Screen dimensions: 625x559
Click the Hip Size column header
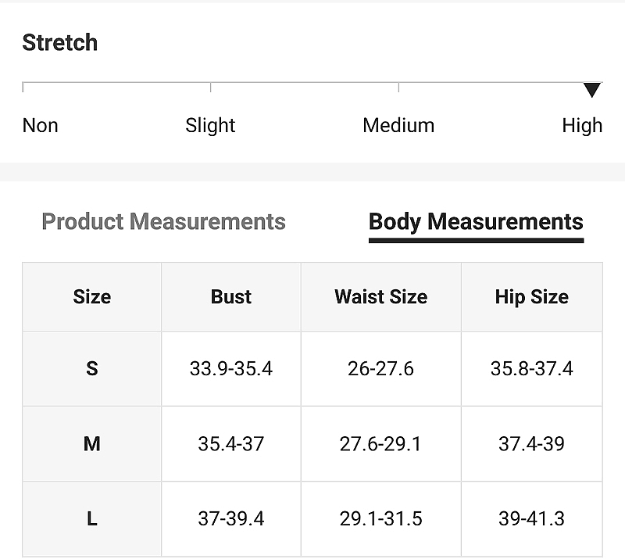[532, 297]
